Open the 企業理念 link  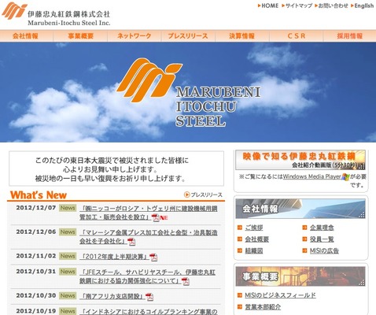pos(322,228)
